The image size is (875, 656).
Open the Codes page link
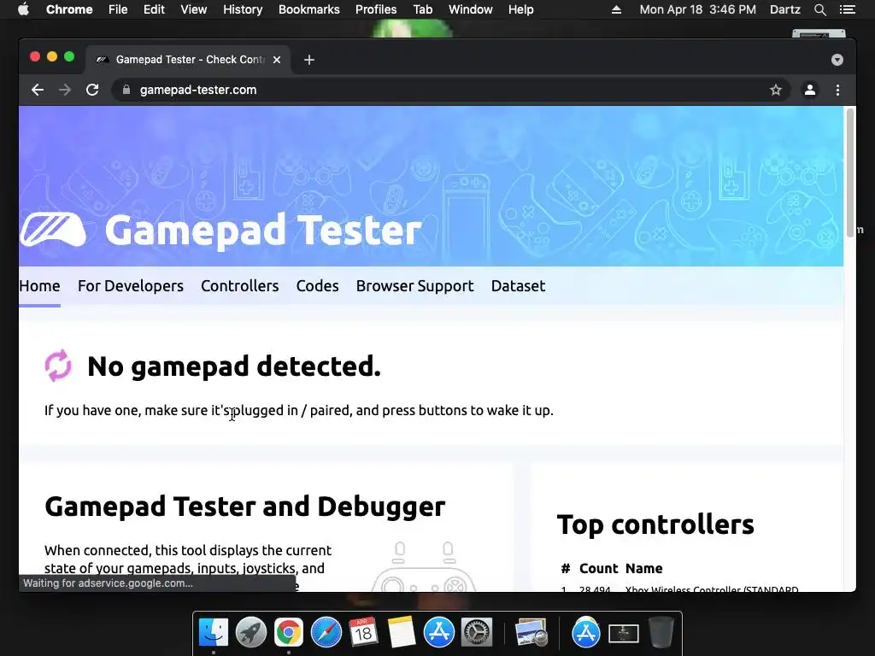[318, 286]
